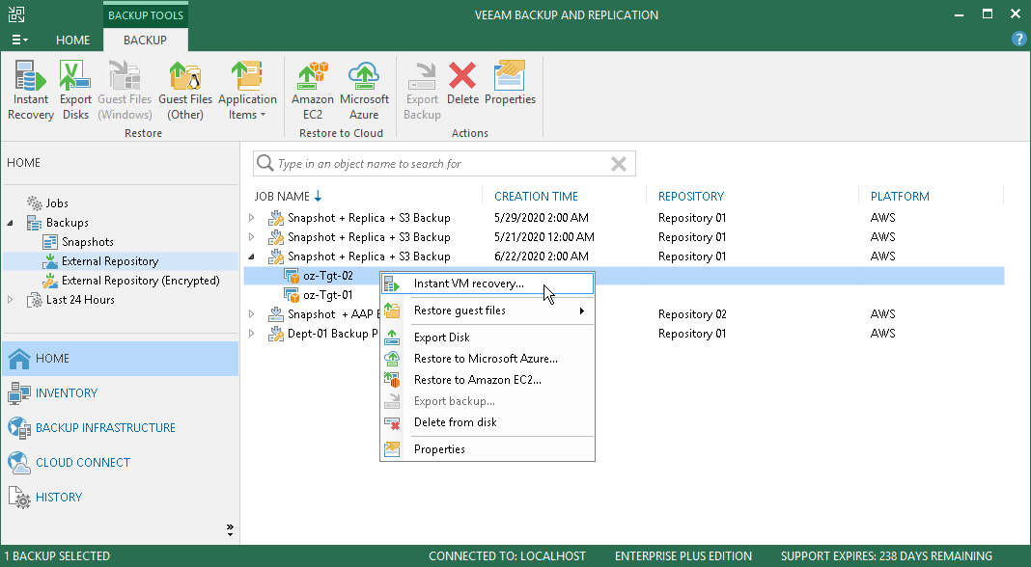Select External Repository tree node
Screen dimensions: 1031x567
(x=110, y=261)
